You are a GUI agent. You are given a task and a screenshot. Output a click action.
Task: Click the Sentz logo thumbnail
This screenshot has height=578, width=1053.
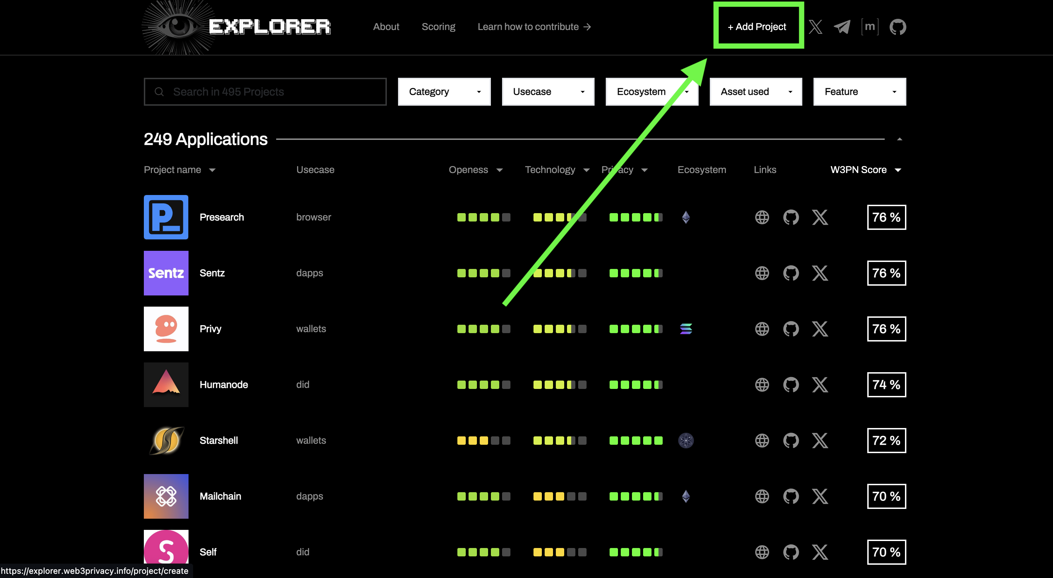(166, 273)
